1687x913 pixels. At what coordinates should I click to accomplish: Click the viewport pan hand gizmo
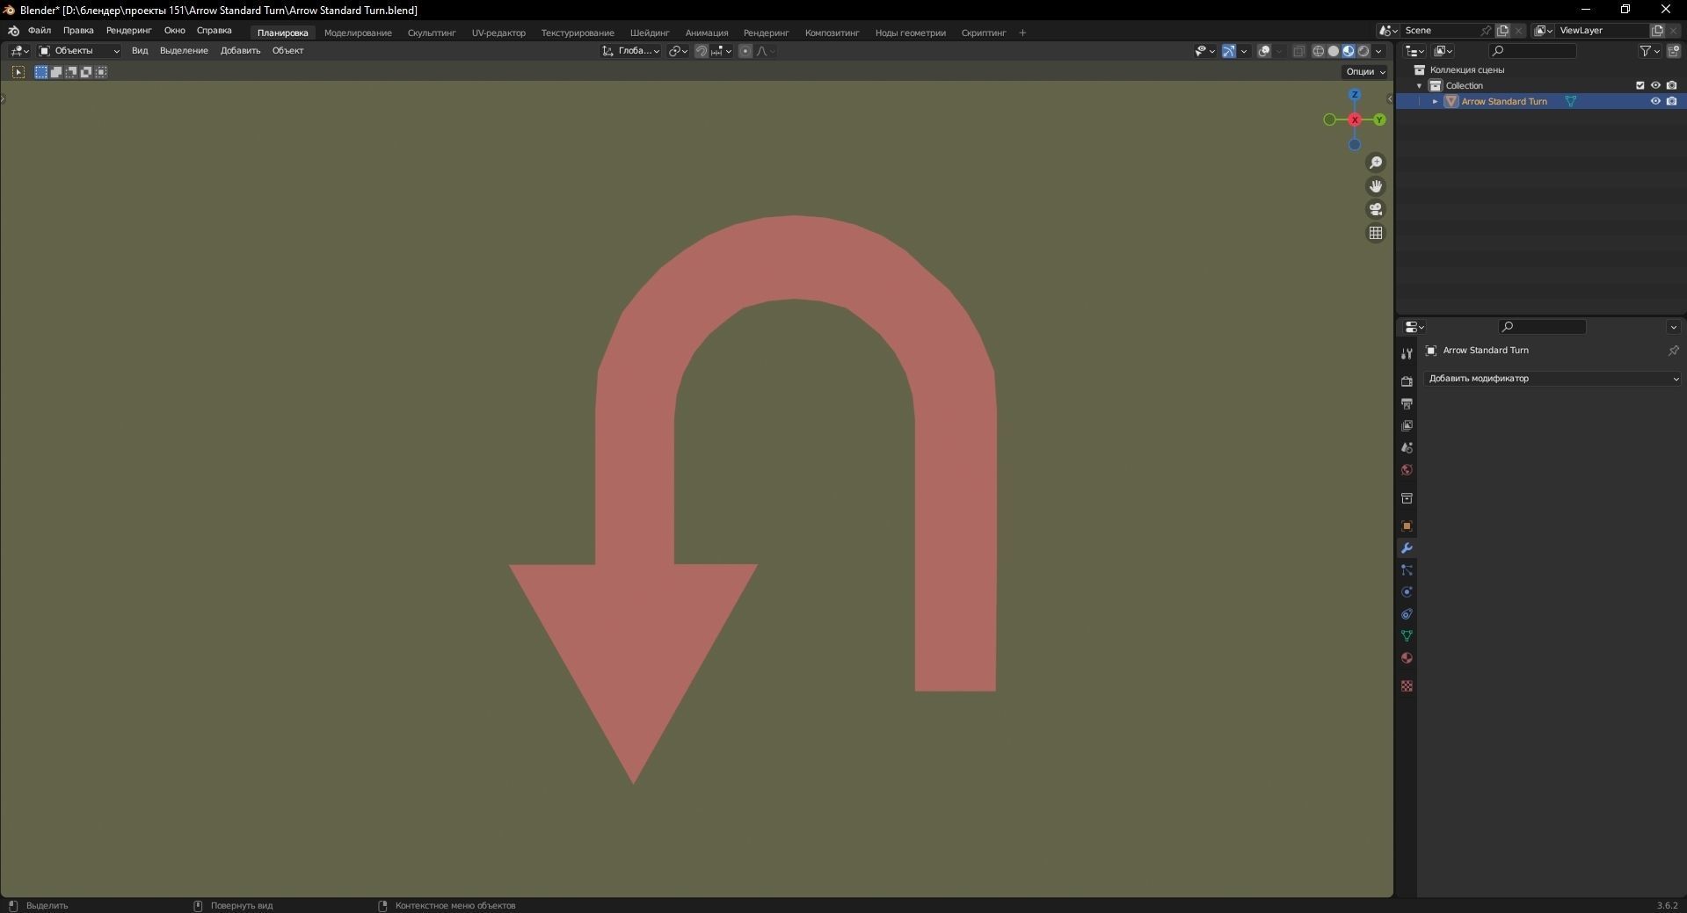click(1376, 186)
